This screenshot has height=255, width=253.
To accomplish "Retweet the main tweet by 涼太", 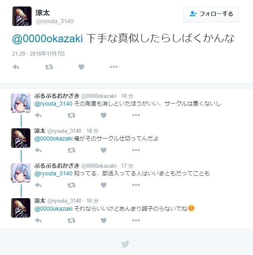I will tap(49, 67).
